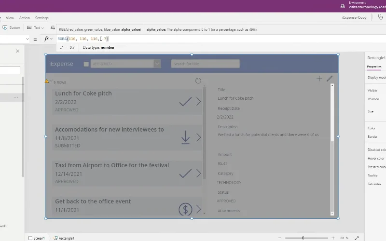Click the Screen1 breadcrumb
The width and height of the screenshot is (386, 241).
(37, 238)
